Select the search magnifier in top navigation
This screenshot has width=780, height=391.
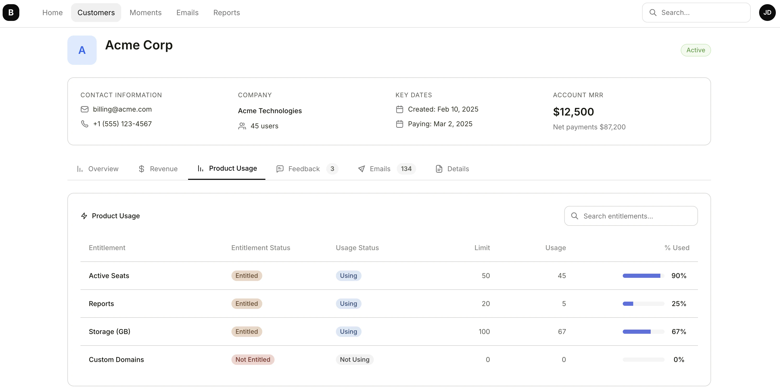pos(653,13)
